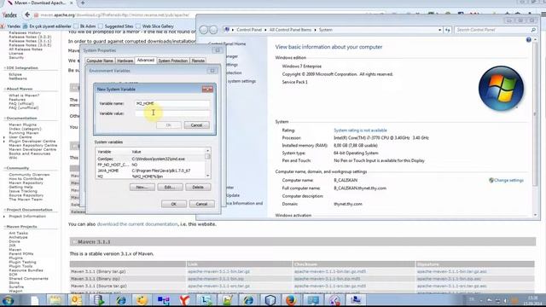The height and width of the screenshot is (307, 546).
Task: Open the folder icon in the taskbar
Action: [x=55, y=300]
